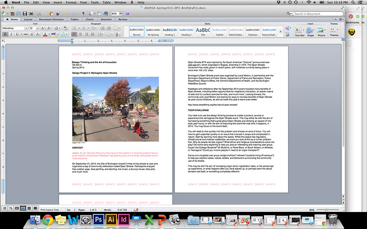Center align text

[x=80, y=34]
